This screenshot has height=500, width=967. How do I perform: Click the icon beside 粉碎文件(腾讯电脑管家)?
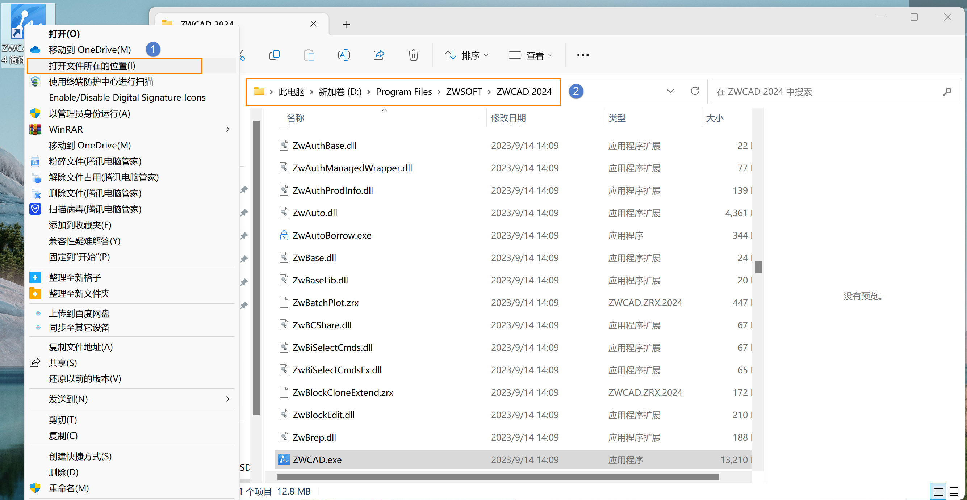coord(35,161)
